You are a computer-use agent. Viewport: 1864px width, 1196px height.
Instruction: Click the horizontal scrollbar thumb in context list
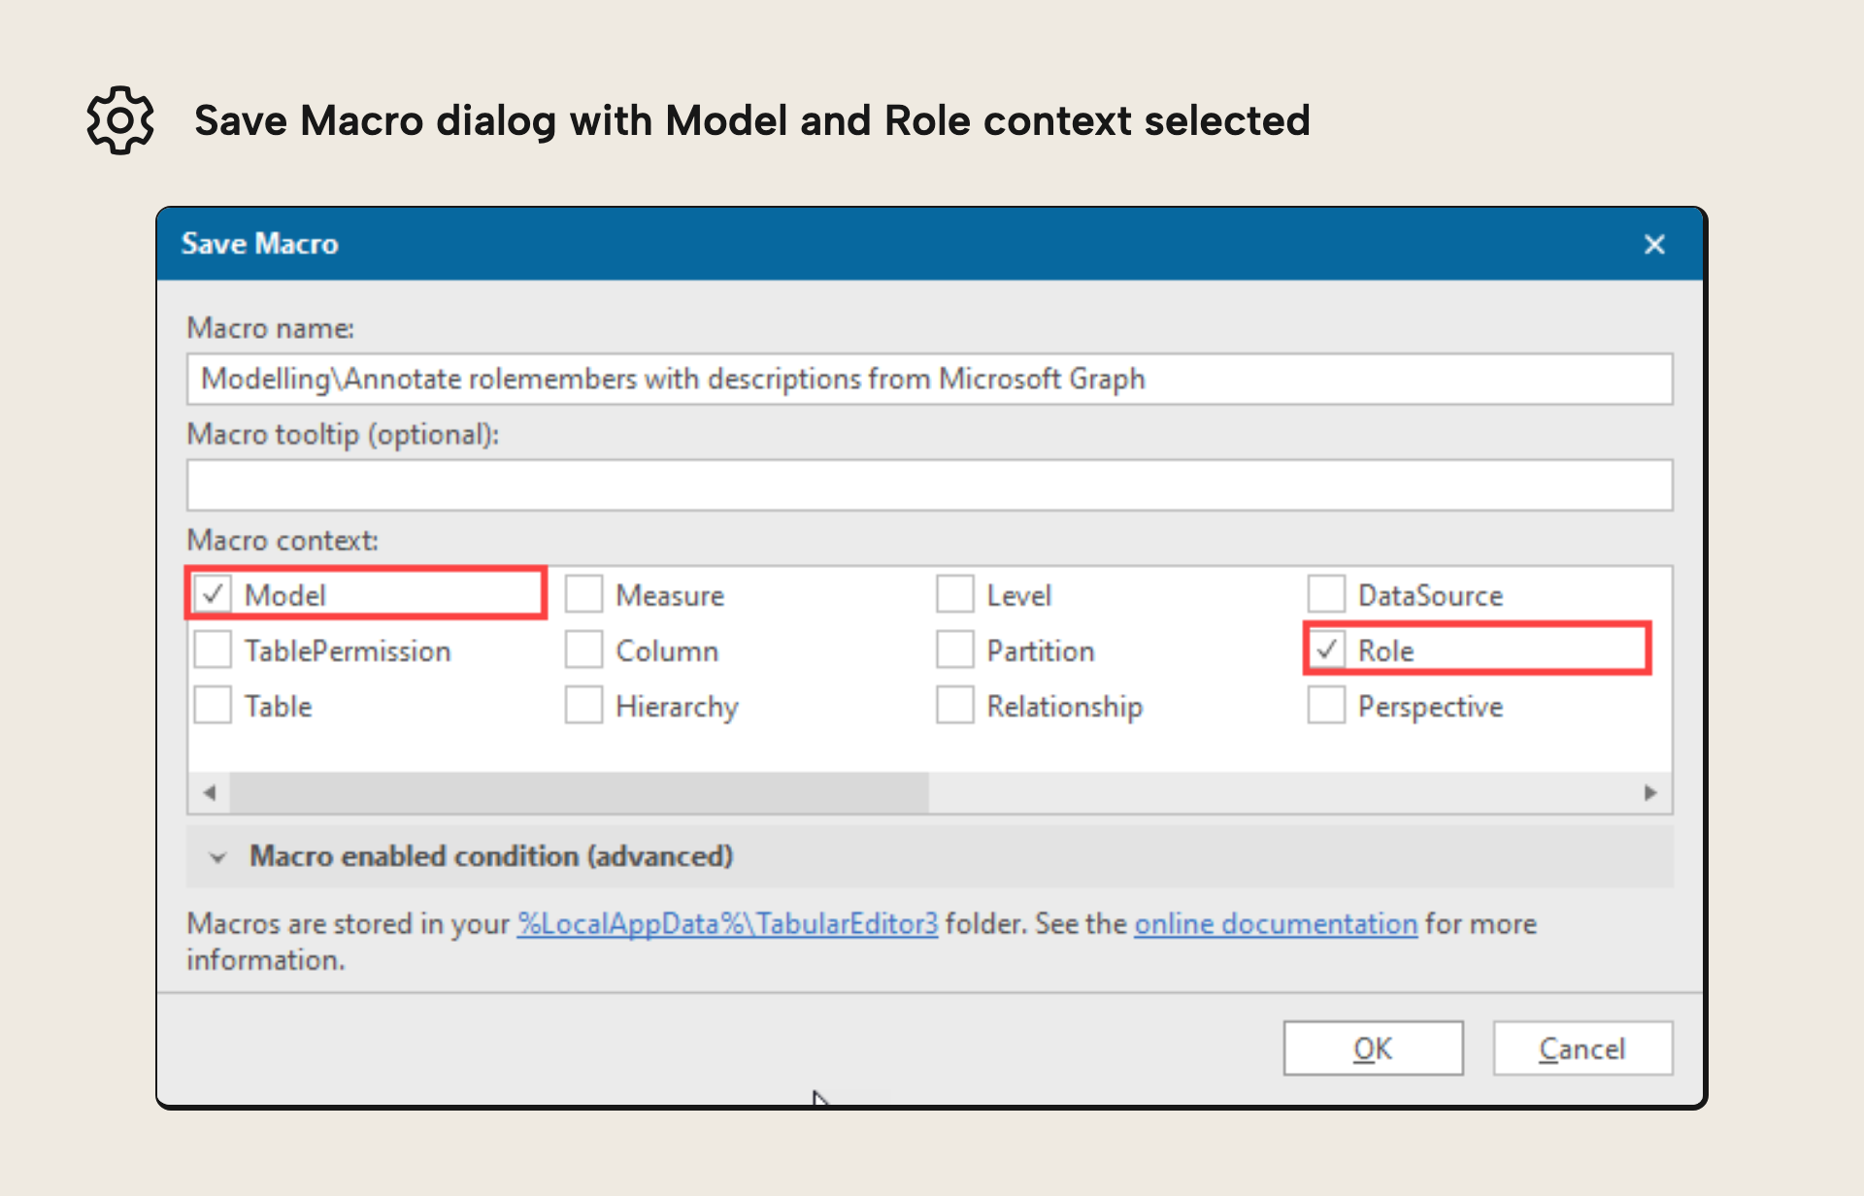point(579,792)
